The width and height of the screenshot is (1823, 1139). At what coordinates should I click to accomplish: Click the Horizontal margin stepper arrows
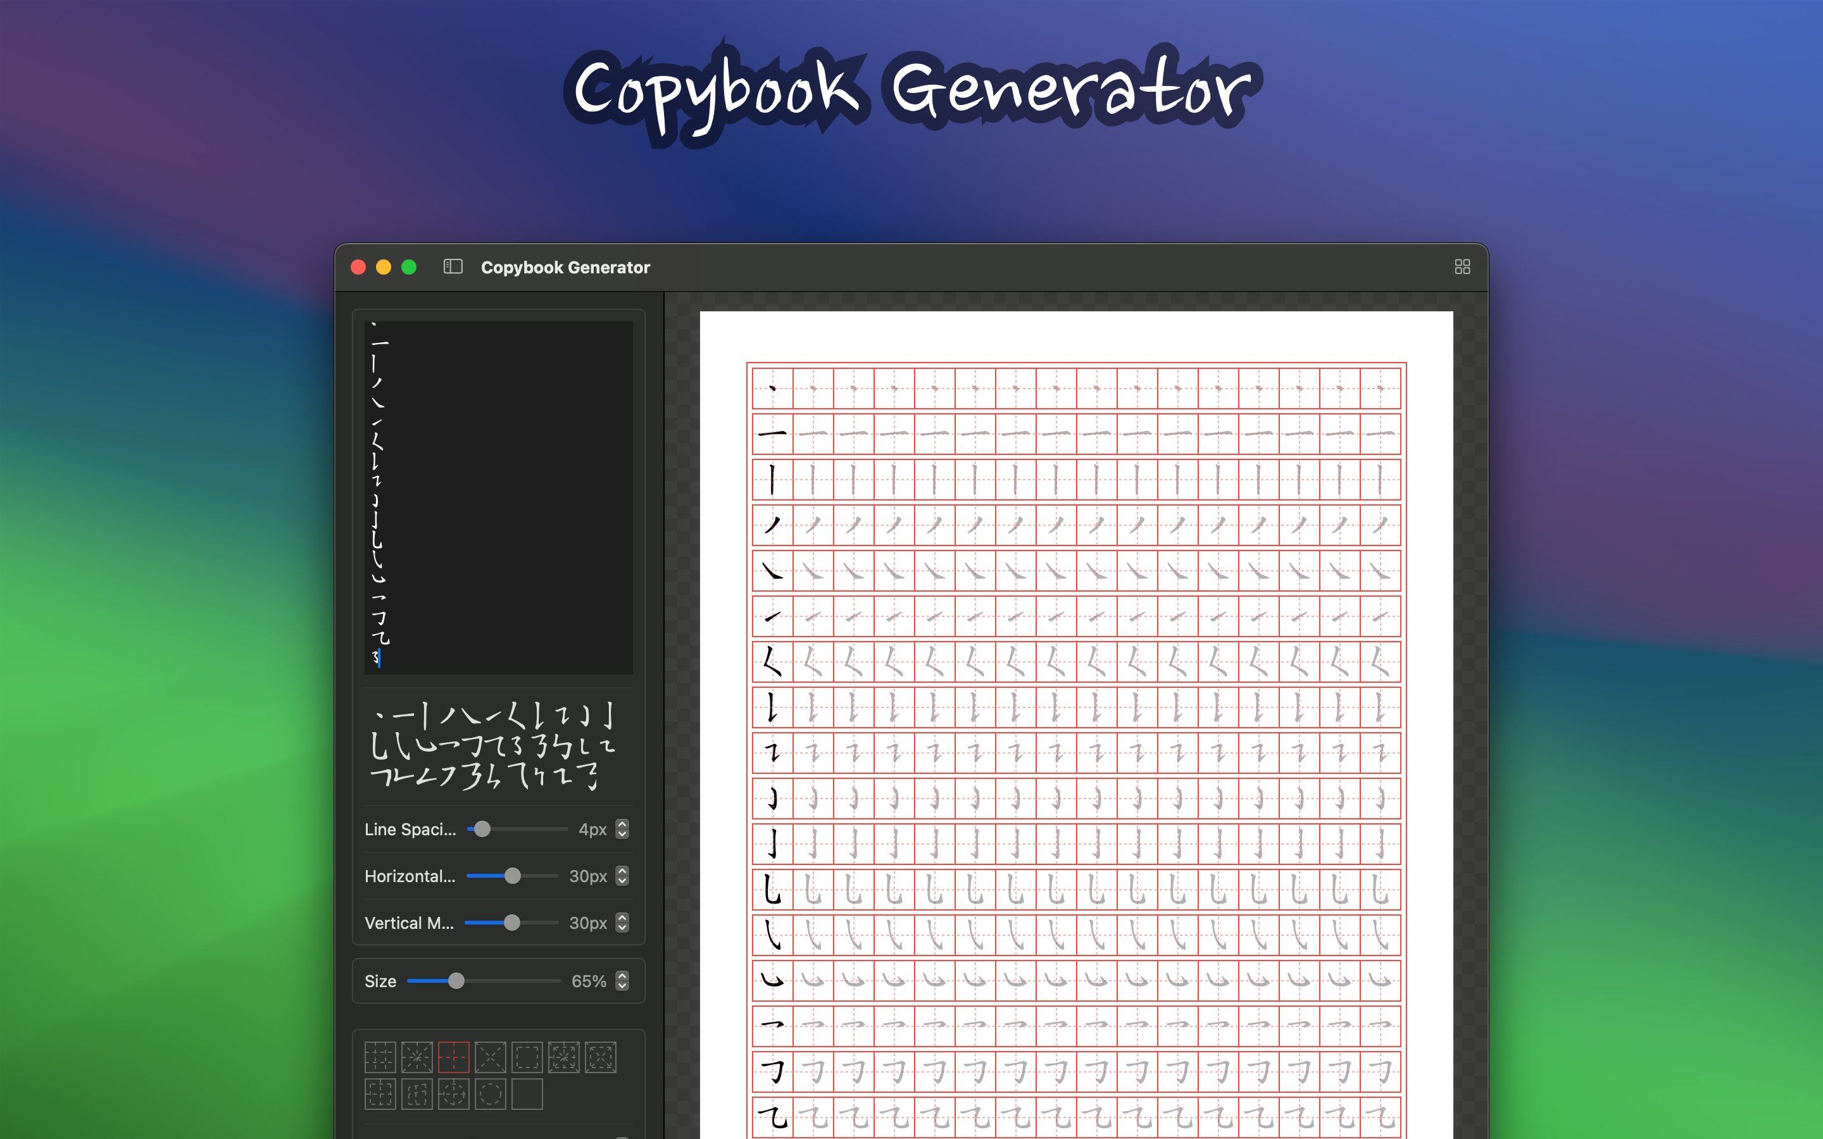pyautogui.click(x=622, y=875)
